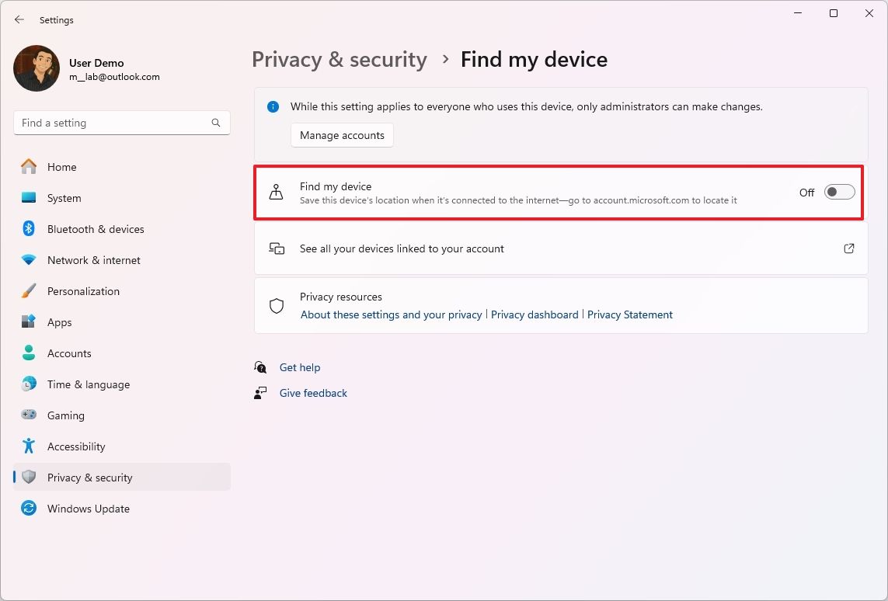
Task: Toggle the Find my device switch
Action: [839, 193]
